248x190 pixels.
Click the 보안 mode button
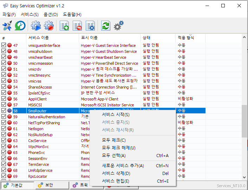pos(52,185)
